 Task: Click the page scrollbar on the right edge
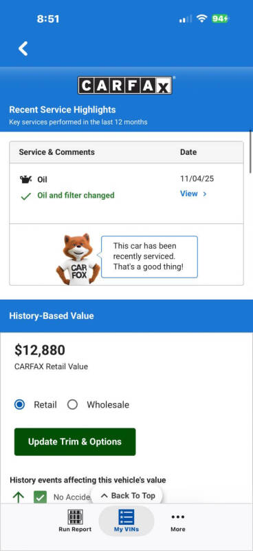tap(250, 151)
